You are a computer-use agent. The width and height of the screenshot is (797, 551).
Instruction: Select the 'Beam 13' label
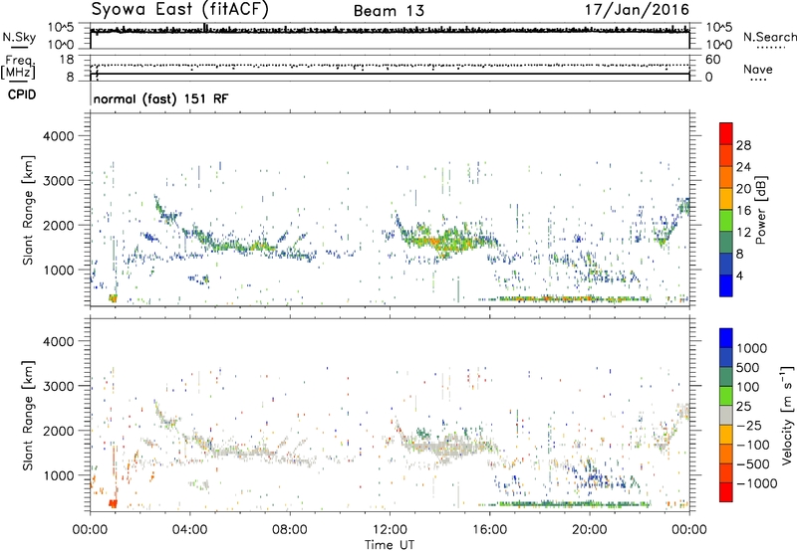(389, 11)
